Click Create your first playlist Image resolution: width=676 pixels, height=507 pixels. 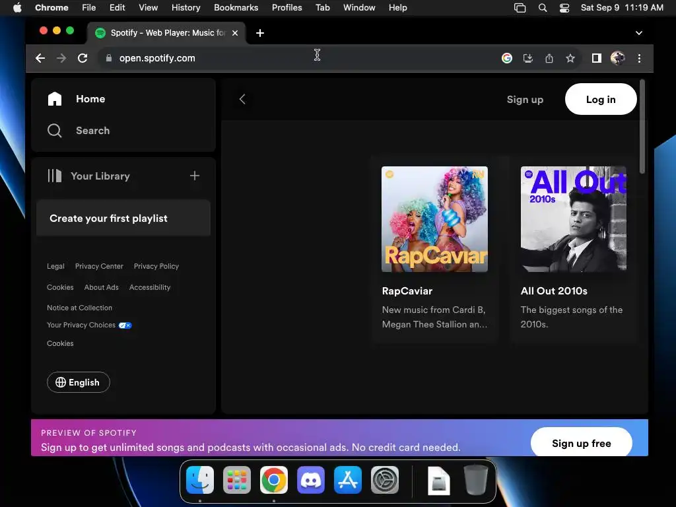(123, 218)
